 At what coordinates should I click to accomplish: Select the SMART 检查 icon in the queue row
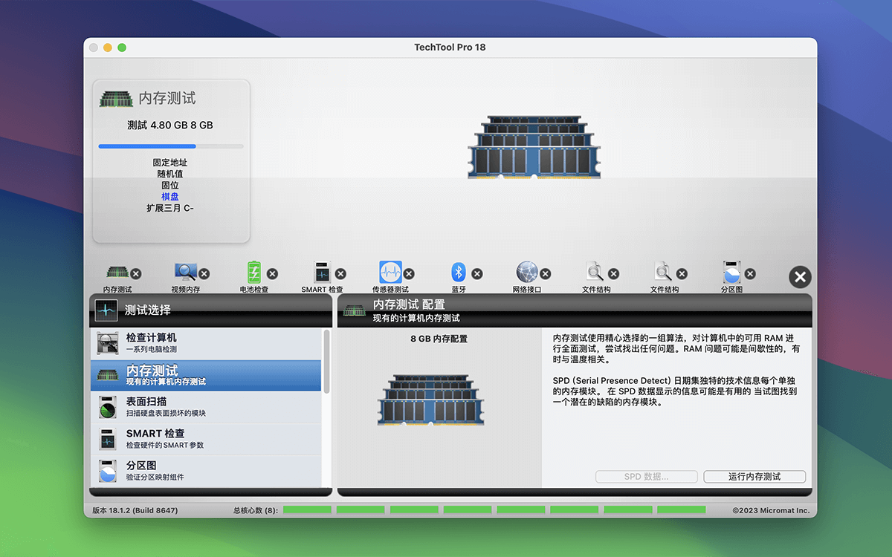[x=322, y=273]
